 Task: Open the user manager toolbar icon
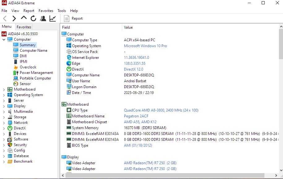(x=43, y=18)
